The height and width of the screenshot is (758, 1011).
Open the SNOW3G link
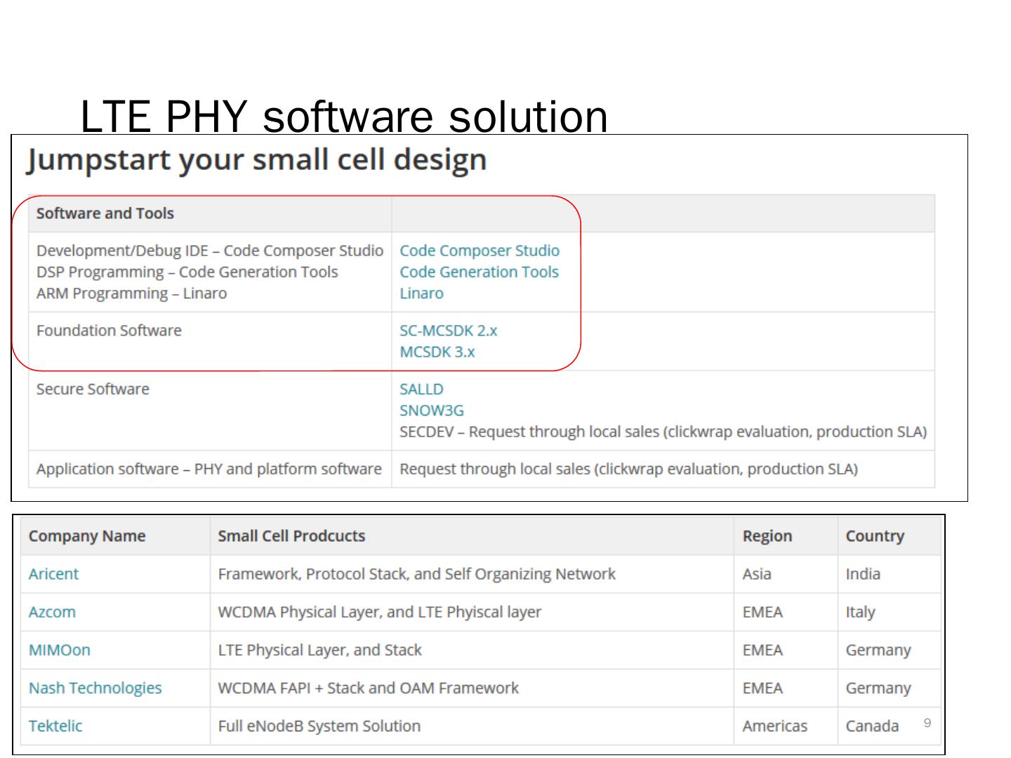point(431,410)
